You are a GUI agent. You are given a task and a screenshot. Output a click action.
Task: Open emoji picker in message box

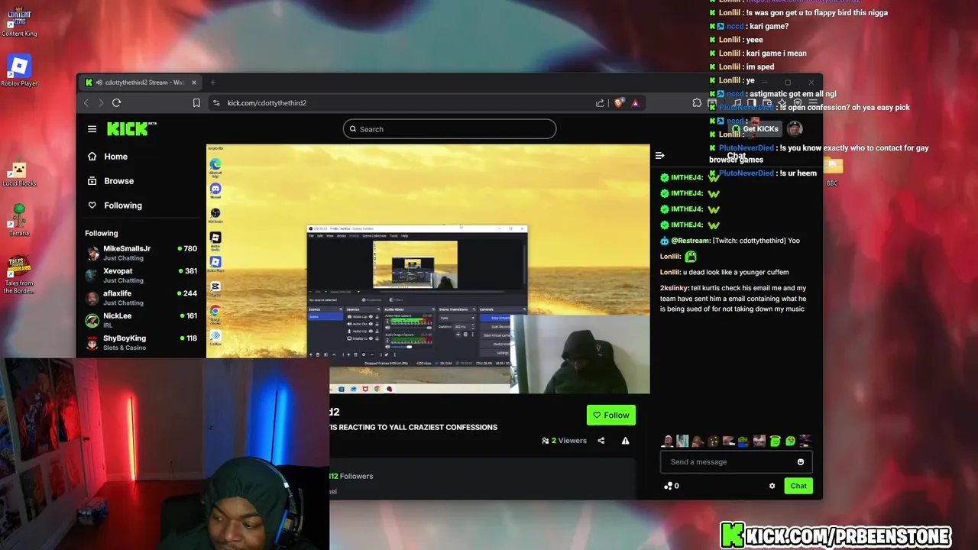(800, 461)
